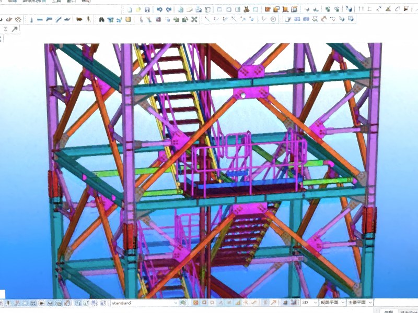Screen dimensions: 418x313
Task: Save the model with the floppy disk icon
Action: click(147, 9)
